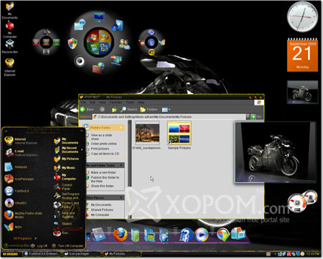This screenshot has width=323, height=259.
Task: Click Turn Off Computer button
Action: point(67,245)
